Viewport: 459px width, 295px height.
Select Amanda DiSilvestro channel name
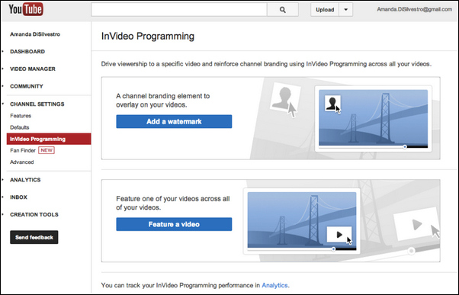tap(35, 34)
